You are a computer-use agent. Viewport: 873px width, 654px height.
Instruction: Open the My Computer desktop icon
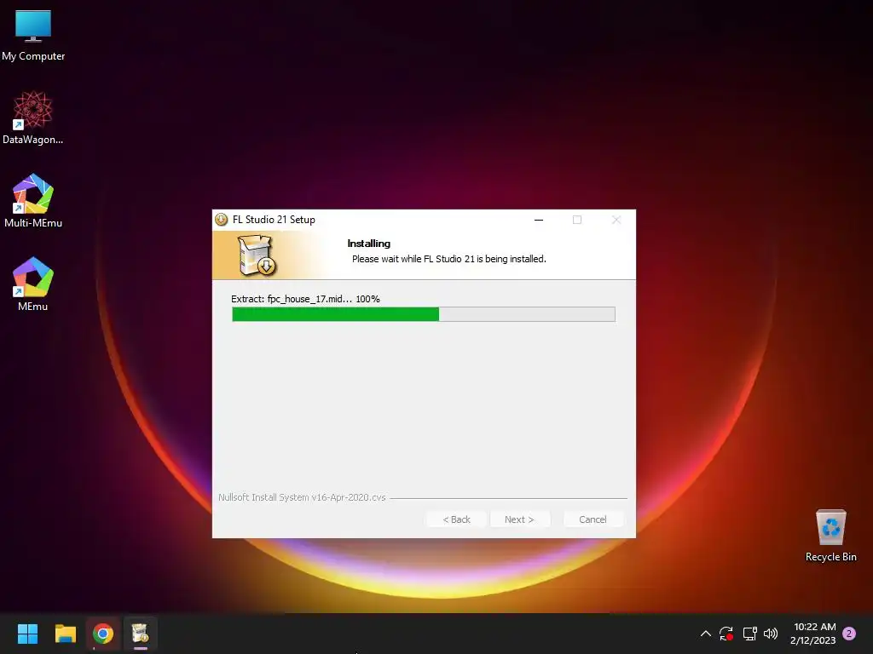[33, 36]
